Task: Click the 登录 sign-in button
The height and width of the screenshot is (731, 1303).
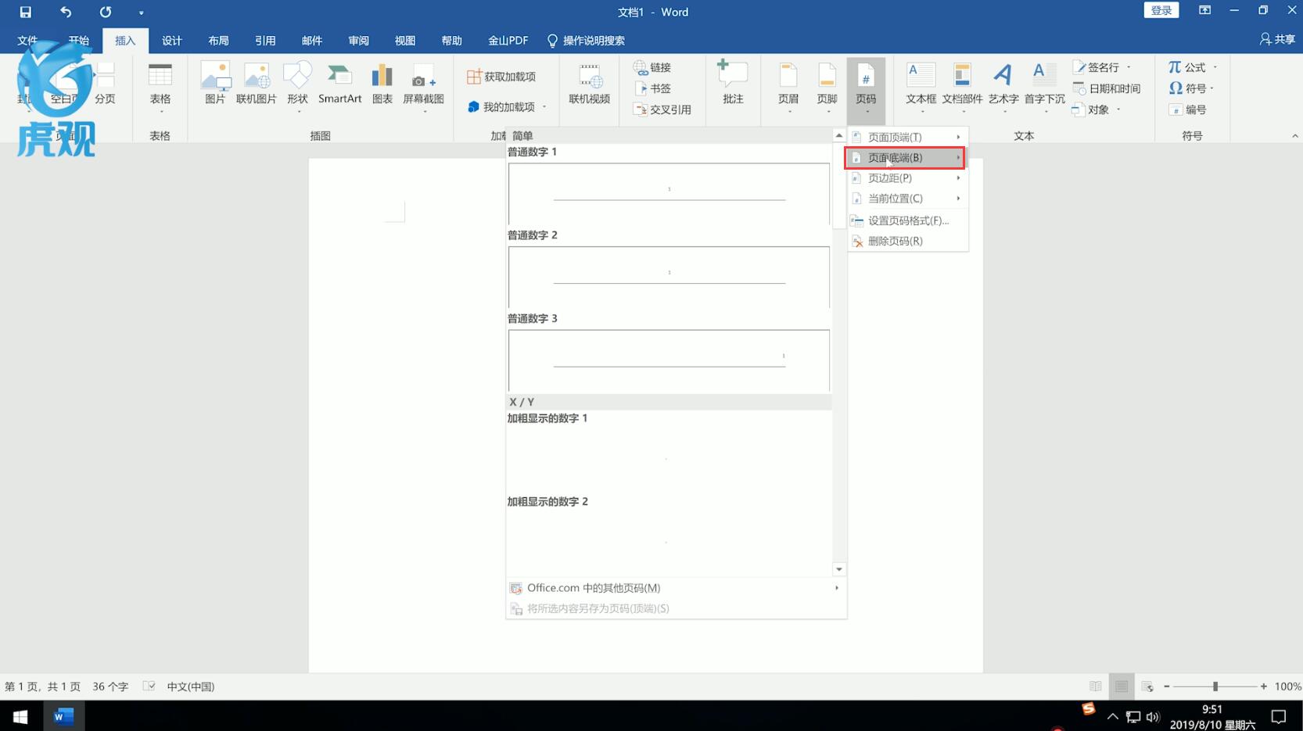Action: [1161, 10]
